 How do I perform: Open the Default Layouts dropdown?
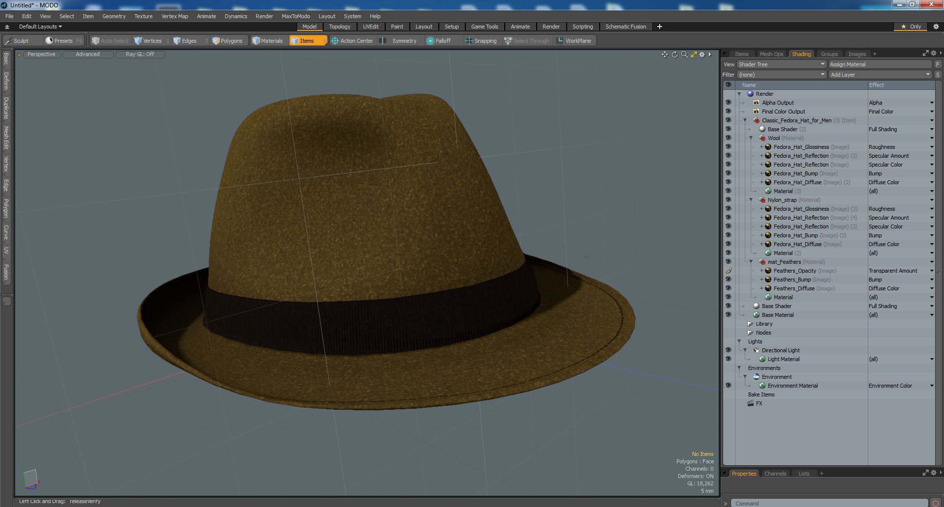[40, 27]
